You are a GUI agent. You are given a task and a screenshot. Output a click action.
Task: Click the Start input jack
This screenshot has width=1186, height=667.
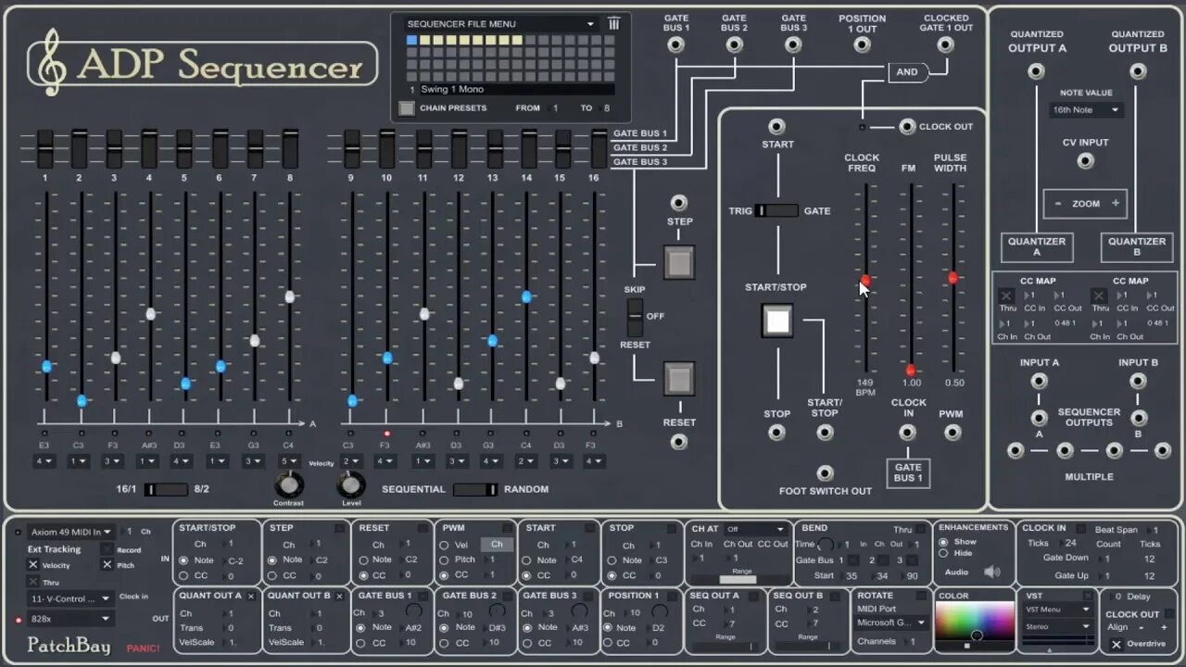coord(776,126)
